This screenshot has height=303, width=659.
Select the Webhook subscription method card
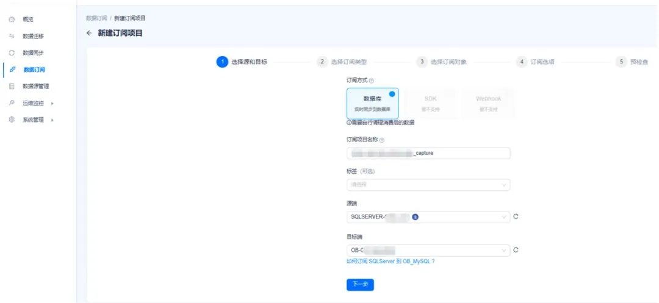[x=488, y=103]
